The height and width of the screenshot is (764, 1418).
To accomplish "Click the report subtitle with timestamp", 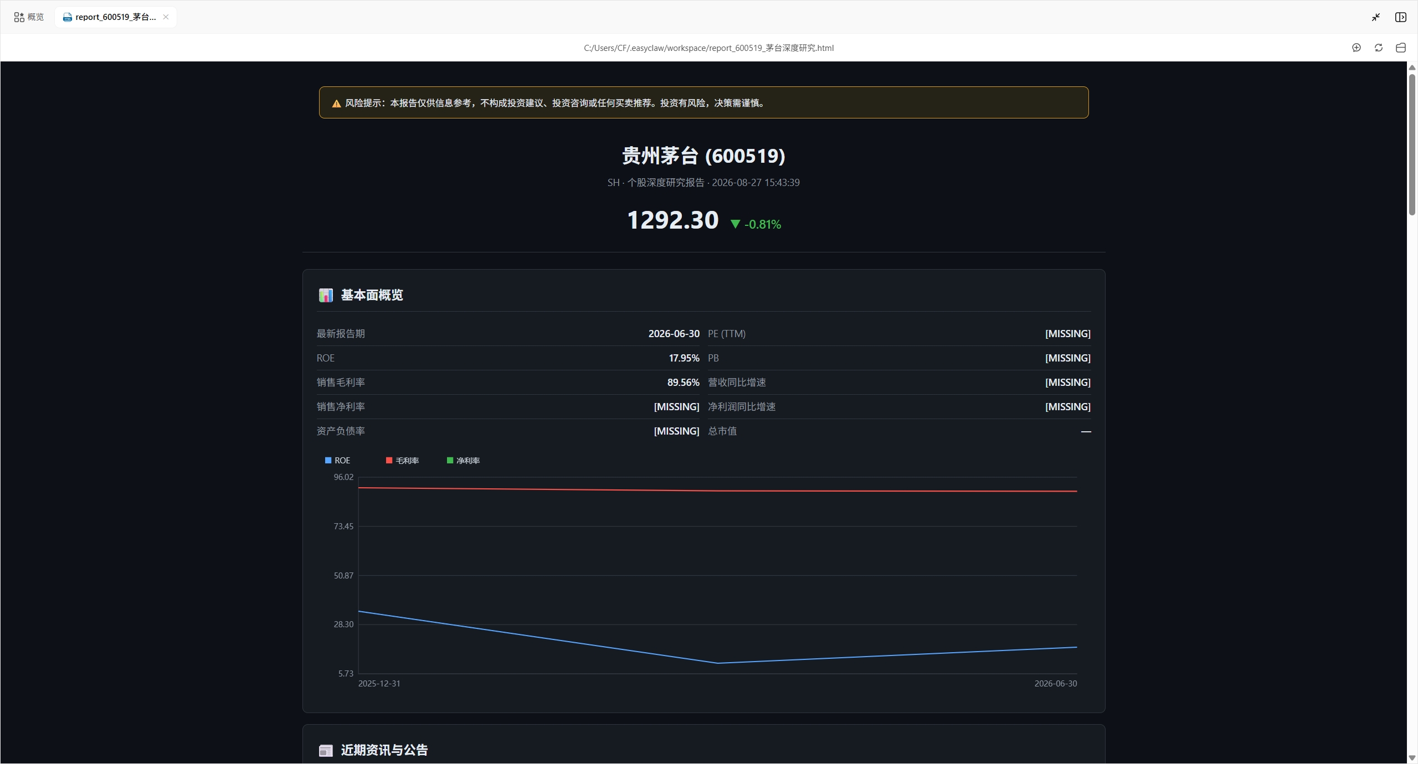I will (x=703, y=183).
